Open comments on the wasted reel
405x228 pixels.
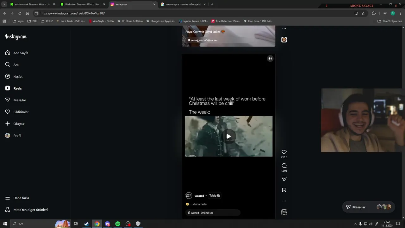[x=284, y=166]
